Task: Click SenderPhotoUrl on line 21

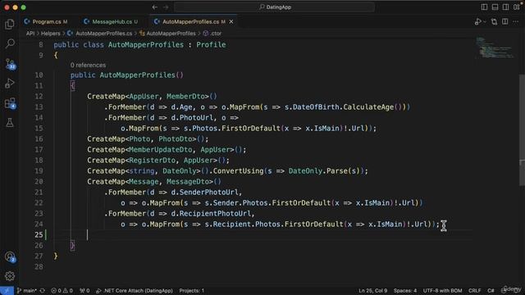Action: (x=208, y=193)
